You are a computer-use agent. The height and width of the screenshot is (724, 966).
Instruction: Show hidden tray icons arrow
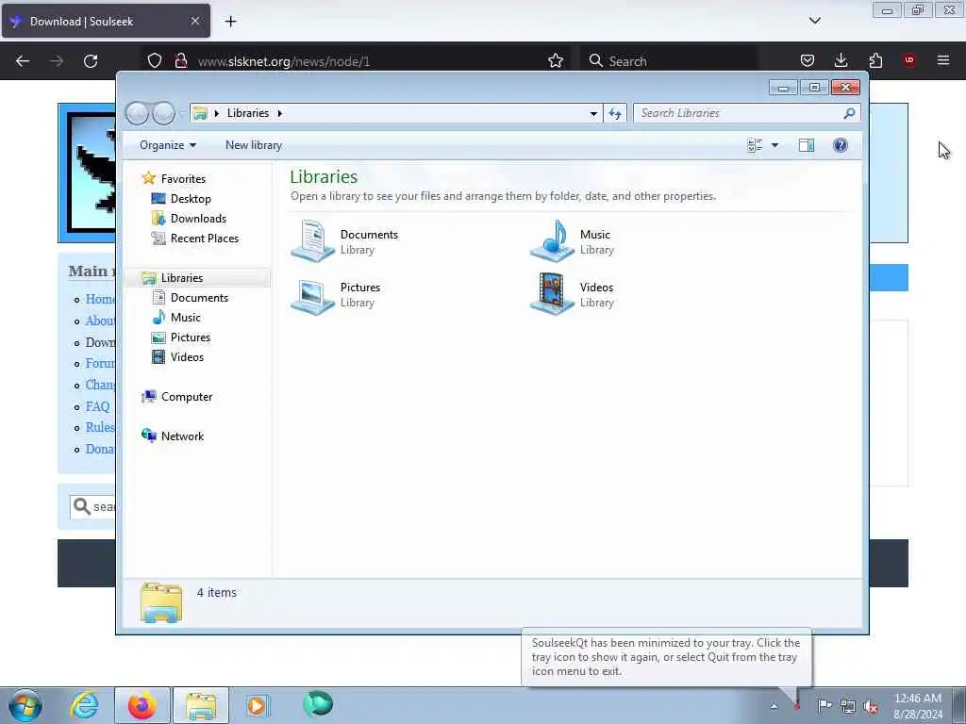[774, 706]
